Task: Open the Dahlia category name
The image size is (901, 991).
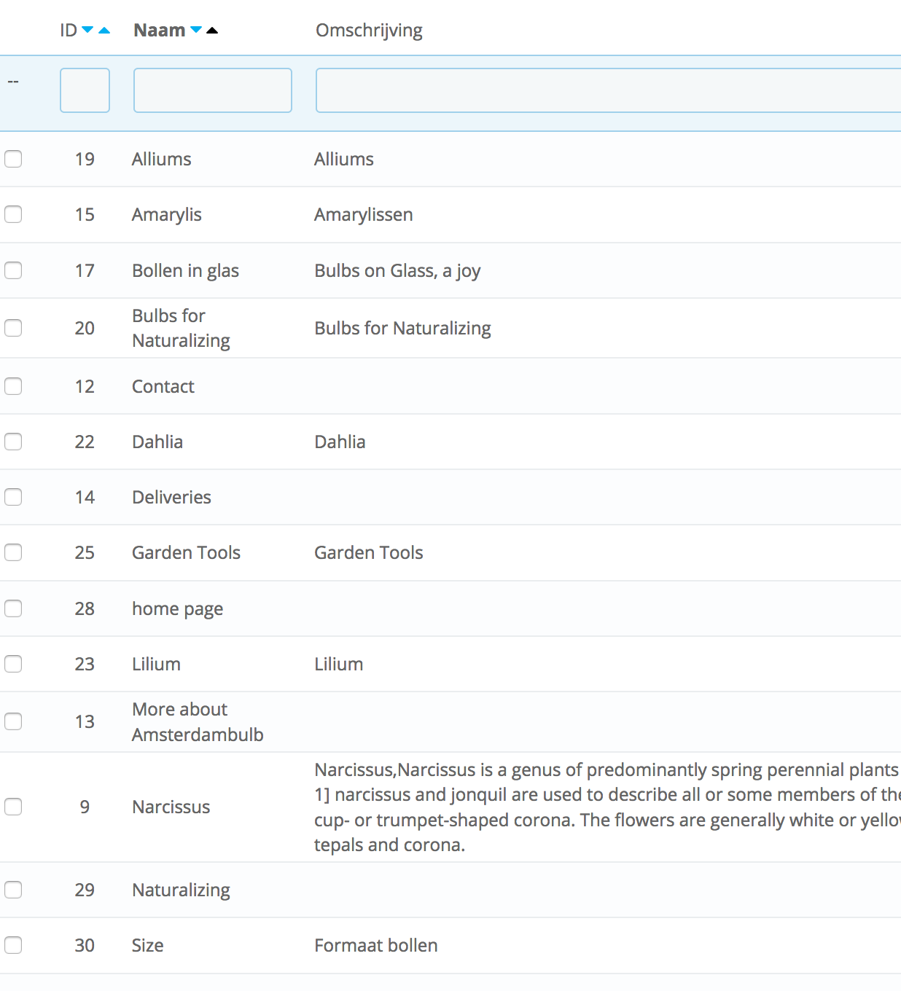Action: [157, 442]
